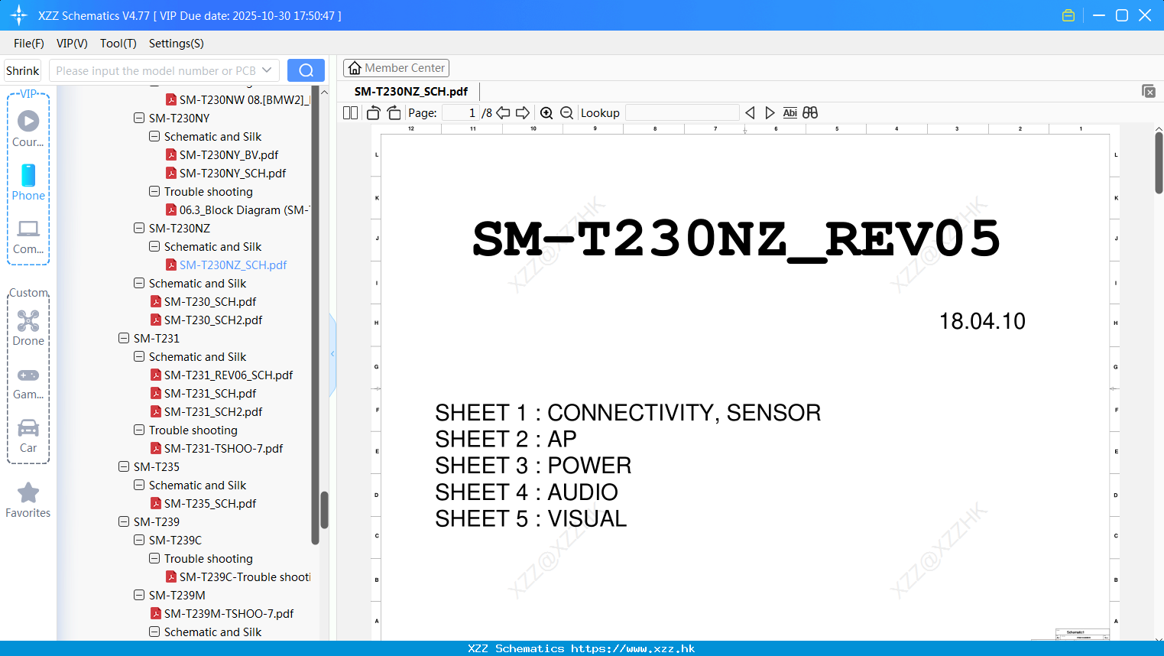Image resolution: width=1164 pixels, height=656 pixels.
Task: Collapse Trouble shooting under SM-T231
Action: (x=139, y=430)
